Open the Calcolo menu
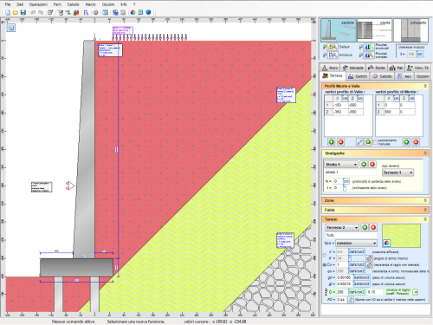433x325 pixels. tap(73, 4)
